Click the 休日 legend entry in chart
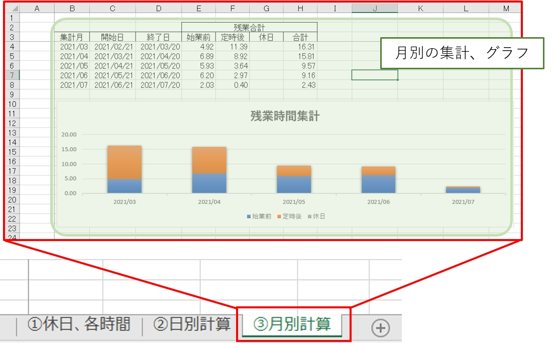 (316, 216)
